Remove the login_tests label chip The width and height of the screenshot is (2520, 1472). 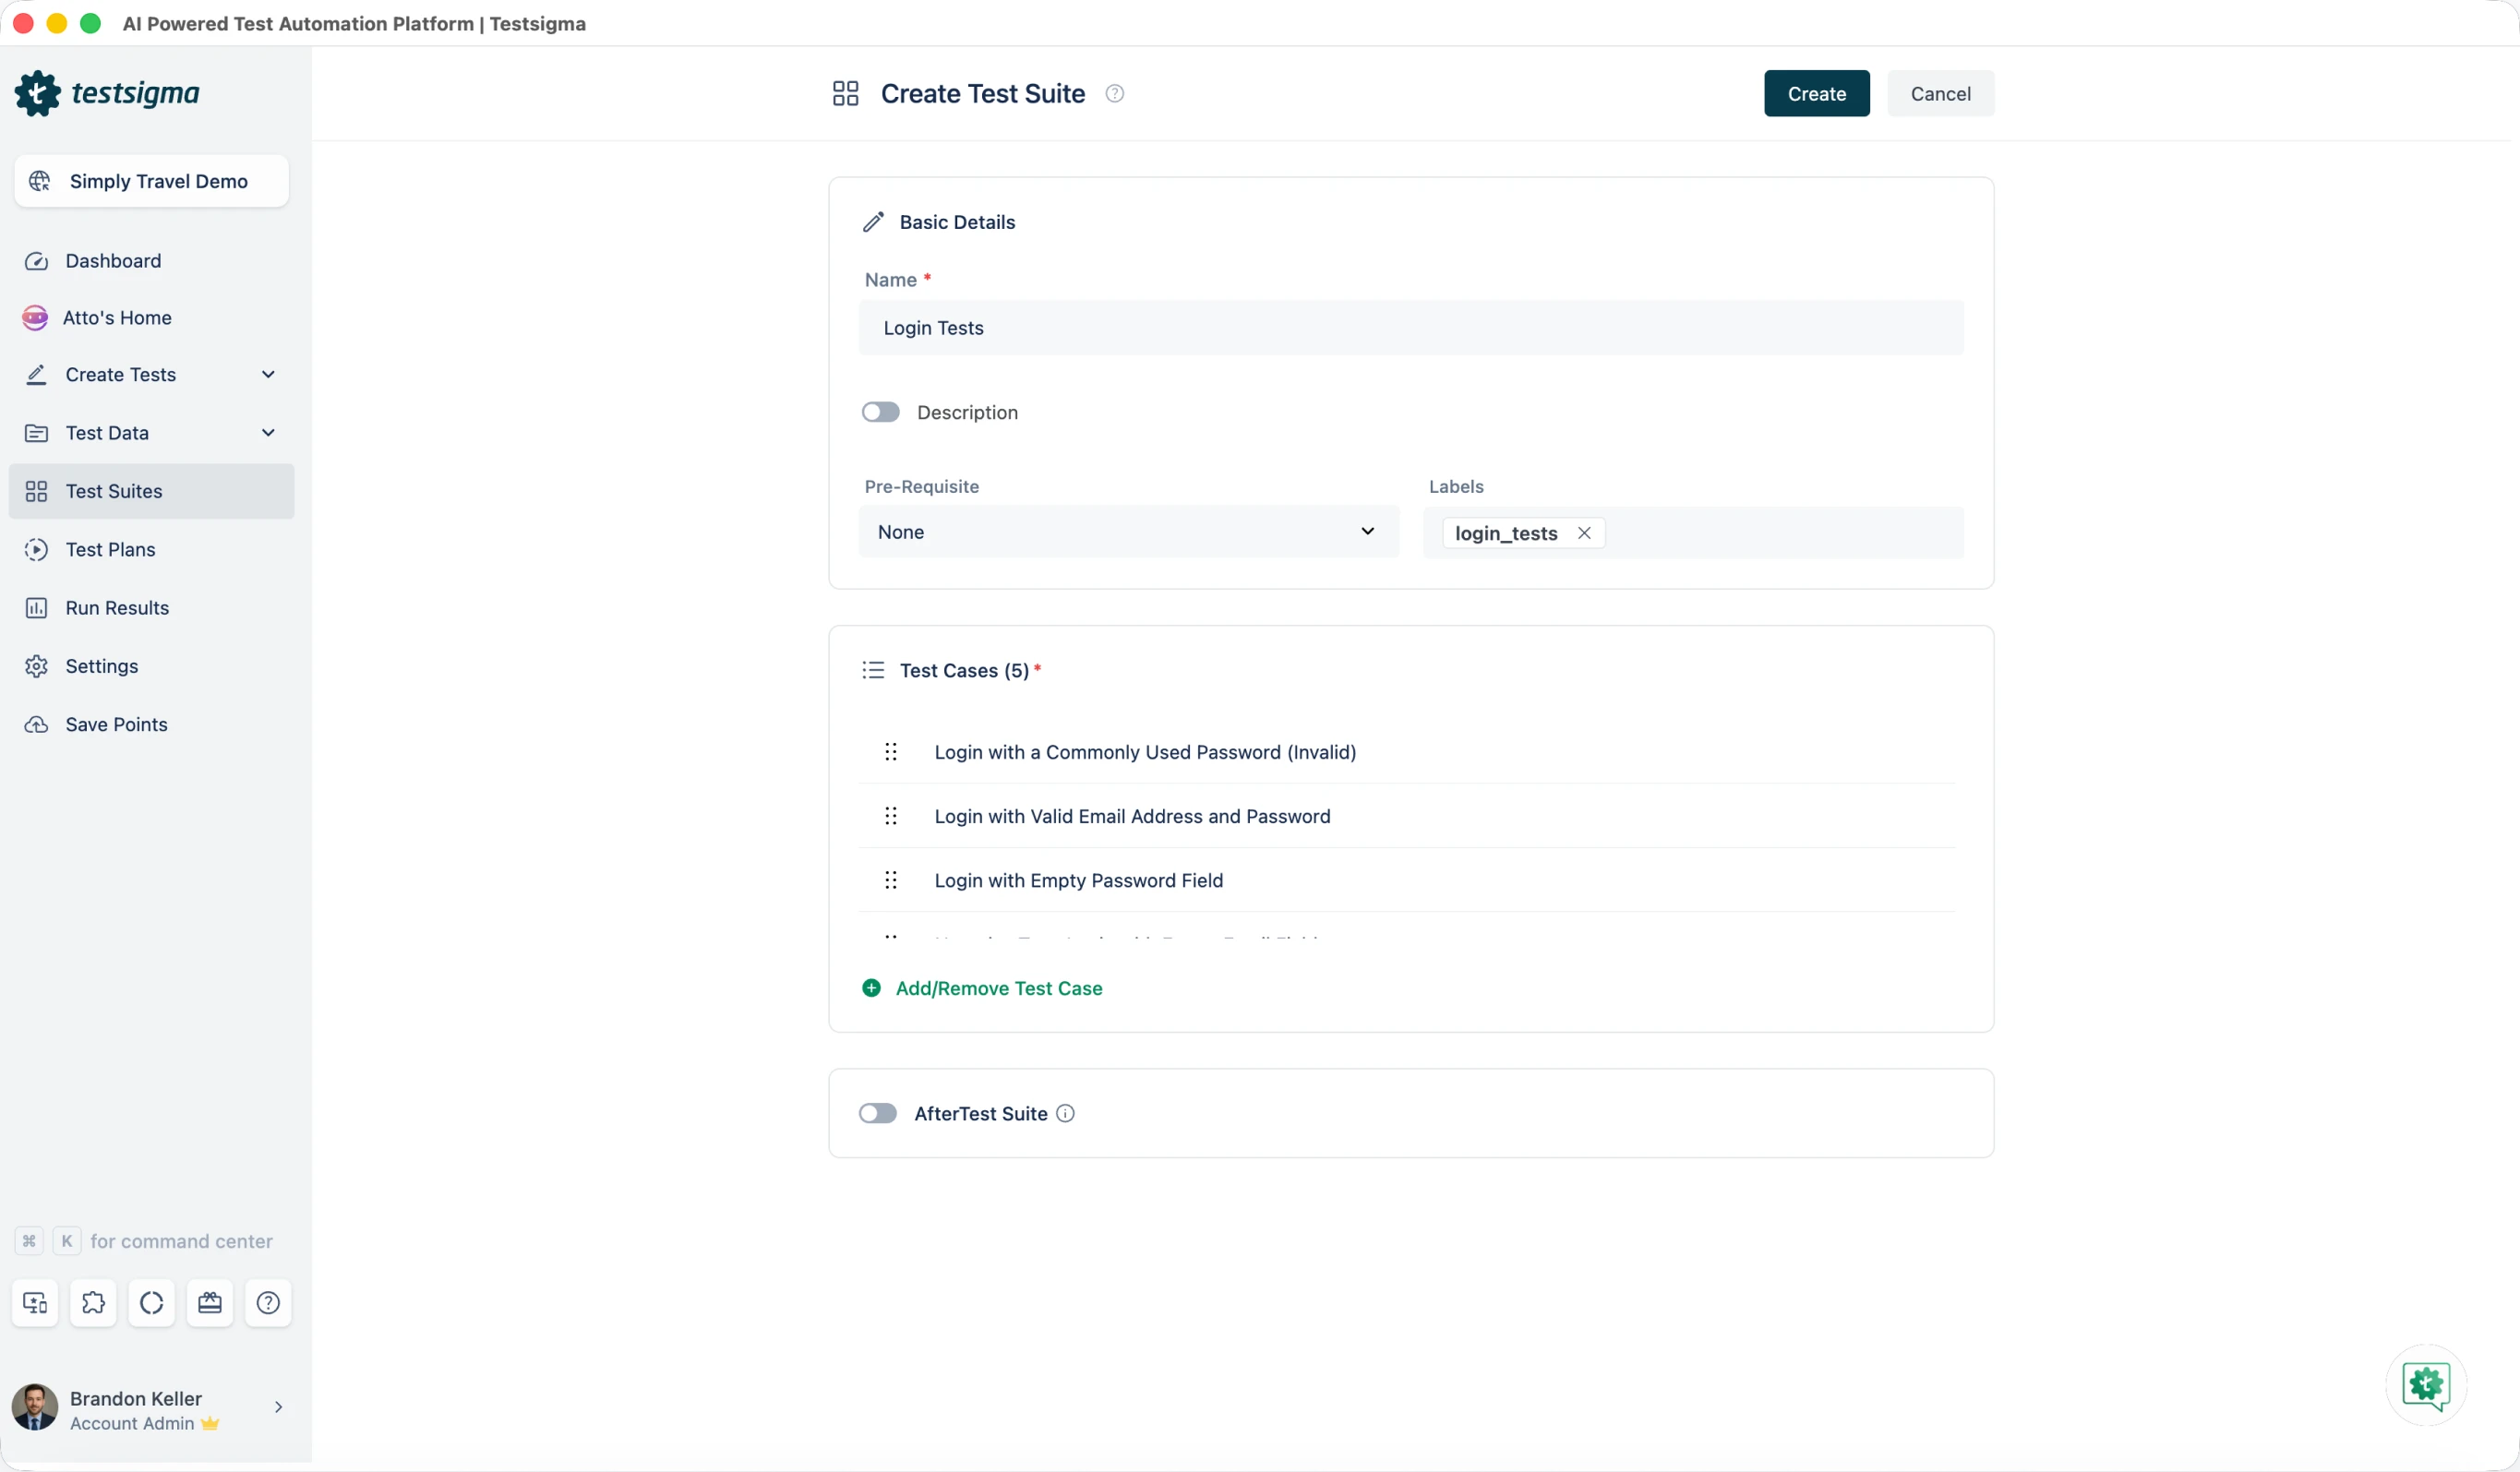click(x=1584, y=533)
